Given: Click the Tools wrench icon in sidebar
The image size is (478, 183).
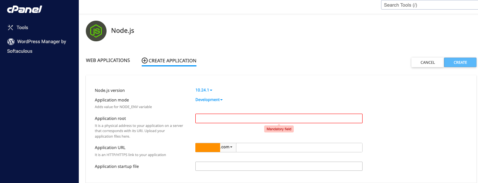Looking at the screenshot, I should (10, 28).
